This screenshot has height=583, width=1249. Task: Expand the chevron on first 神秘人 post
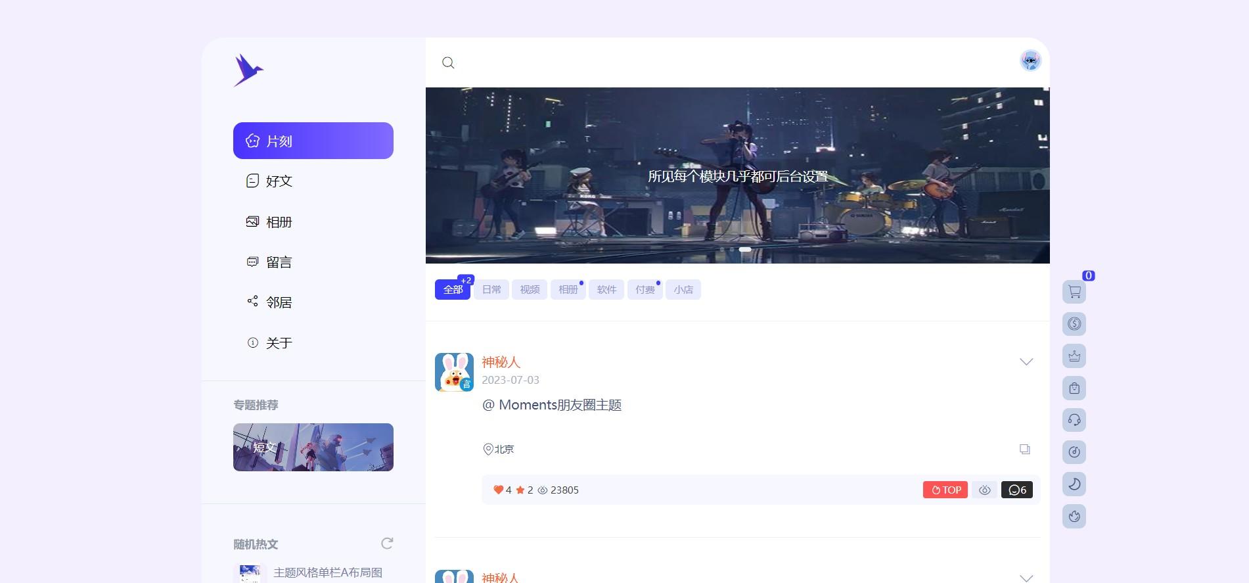pyautogui.click(x=1026, y=361)
